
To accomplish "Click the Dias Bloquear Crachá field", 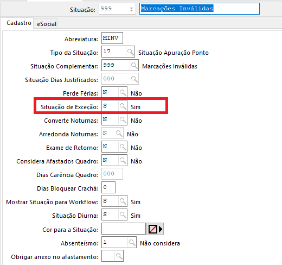I will tap(108, 187).
